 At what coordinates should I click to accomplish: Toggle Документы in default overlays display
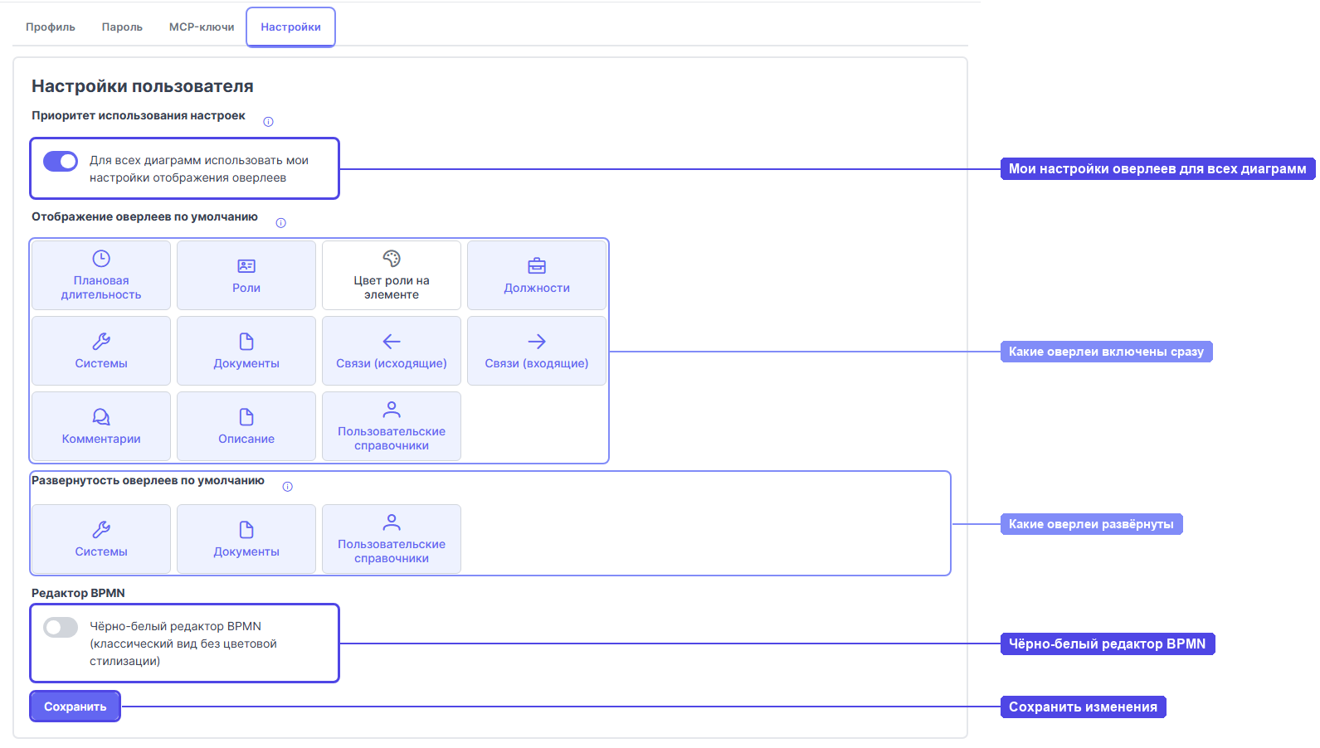(x=246, y=351)
